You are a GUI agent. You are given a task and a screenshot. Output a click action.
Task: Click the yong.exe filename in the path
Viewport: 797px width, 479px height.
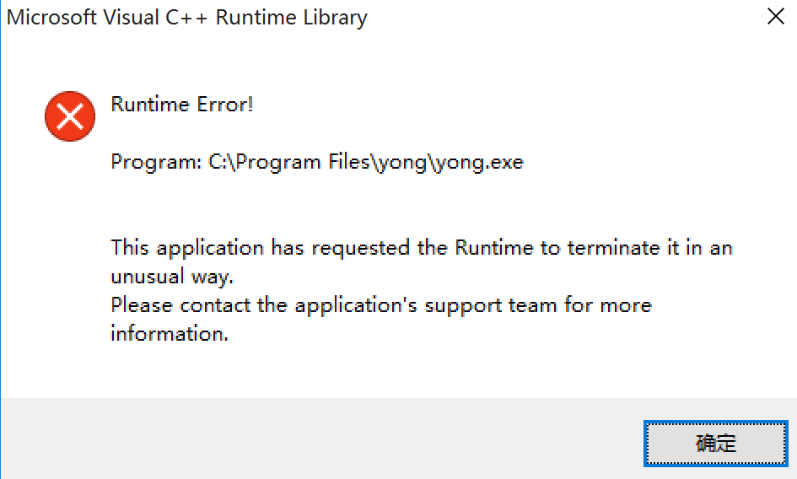478,163
